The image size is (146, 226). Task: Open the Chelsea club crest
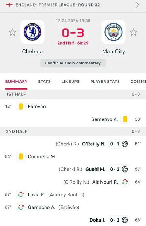click(32, 32)
